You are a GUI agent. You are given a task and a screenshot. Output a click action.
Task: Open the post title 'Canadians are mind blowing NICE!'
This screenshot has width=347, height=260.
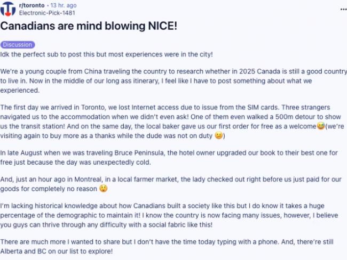[89, 26]
